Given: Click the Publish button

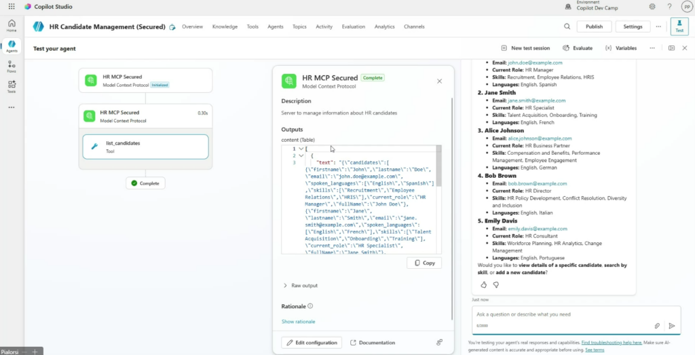Looking at the screenshot, I should tap(594, 26).
